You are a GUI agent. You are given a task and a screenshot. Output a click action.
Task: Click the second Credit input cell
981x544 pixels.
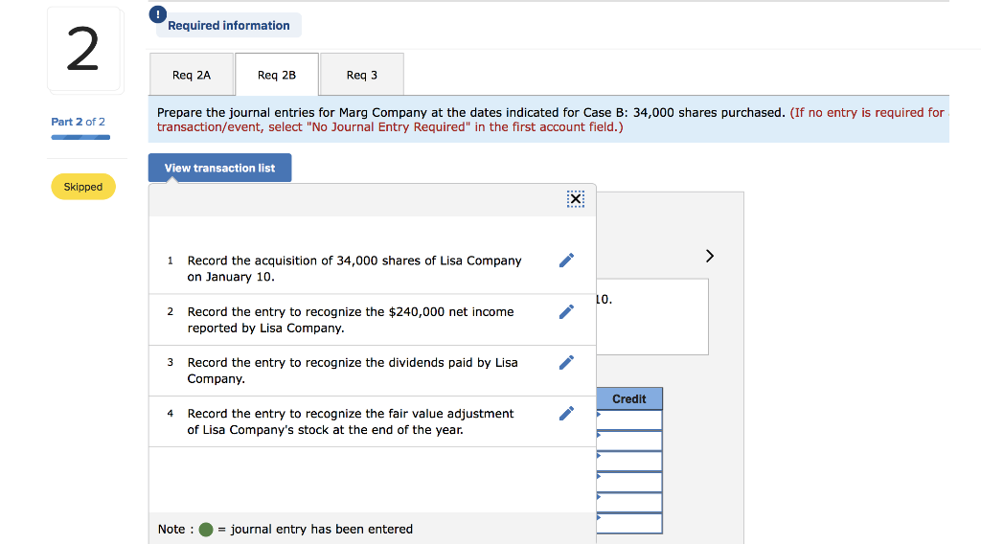tap(629, 441)
